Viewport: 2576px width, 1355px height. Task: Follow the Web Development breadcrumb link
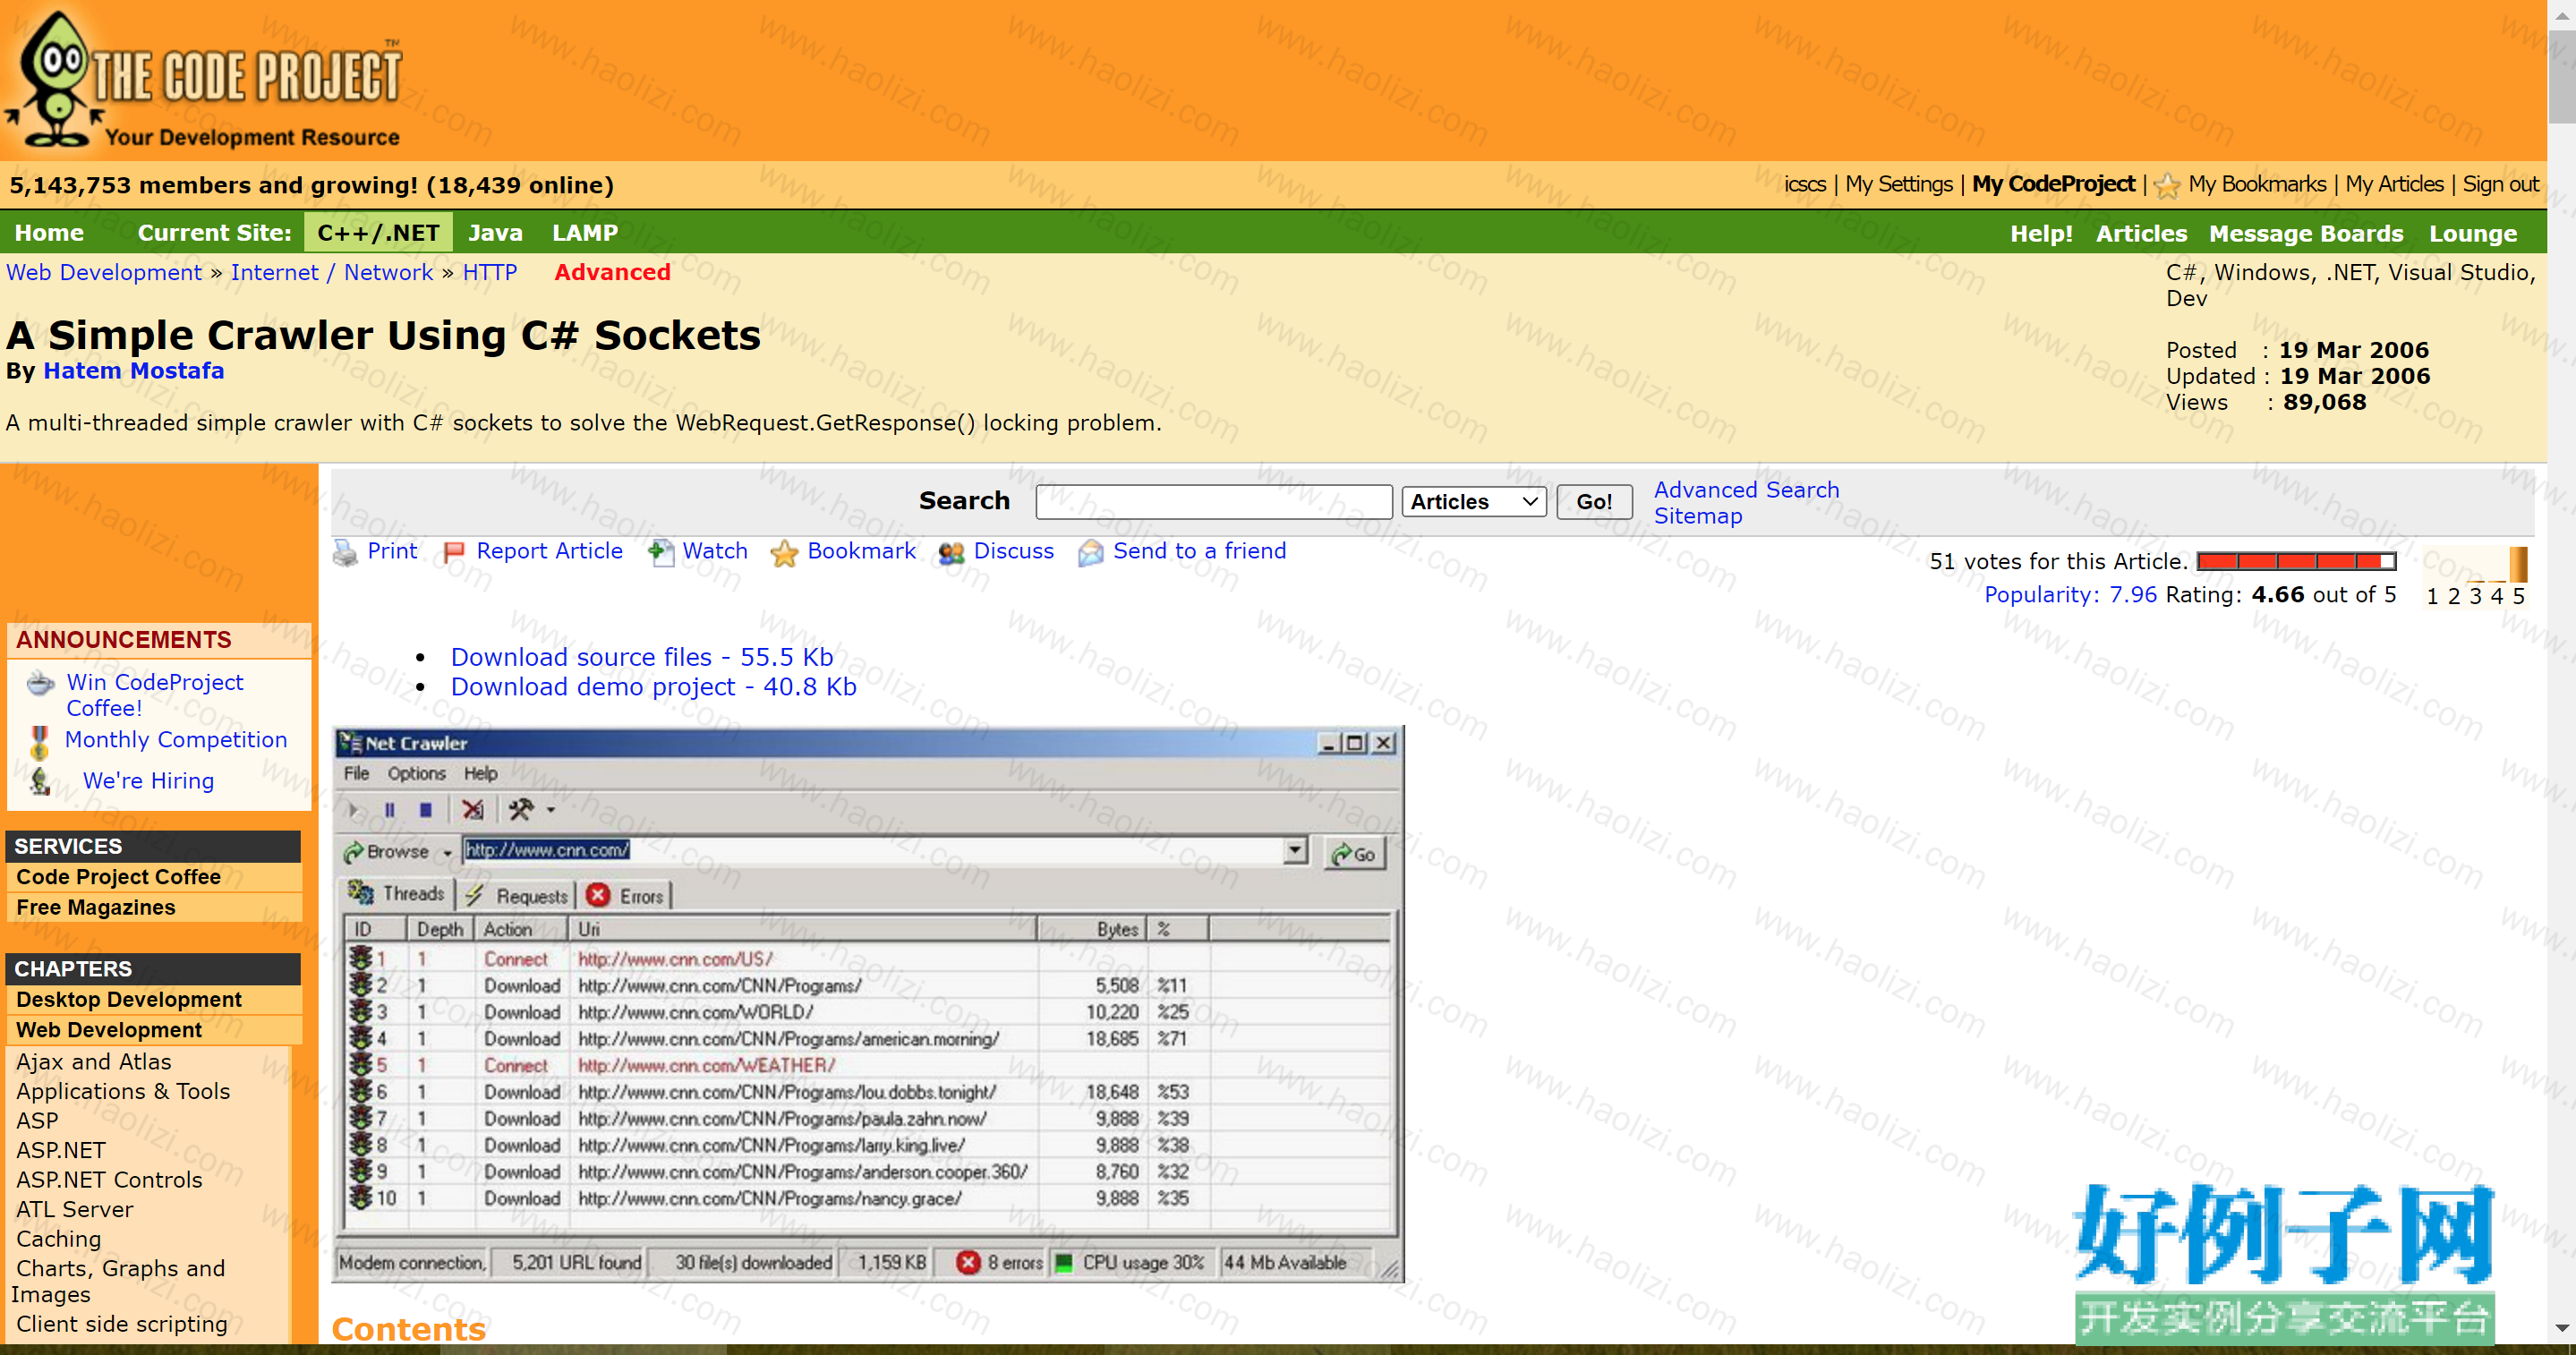(x=104, y=273)
